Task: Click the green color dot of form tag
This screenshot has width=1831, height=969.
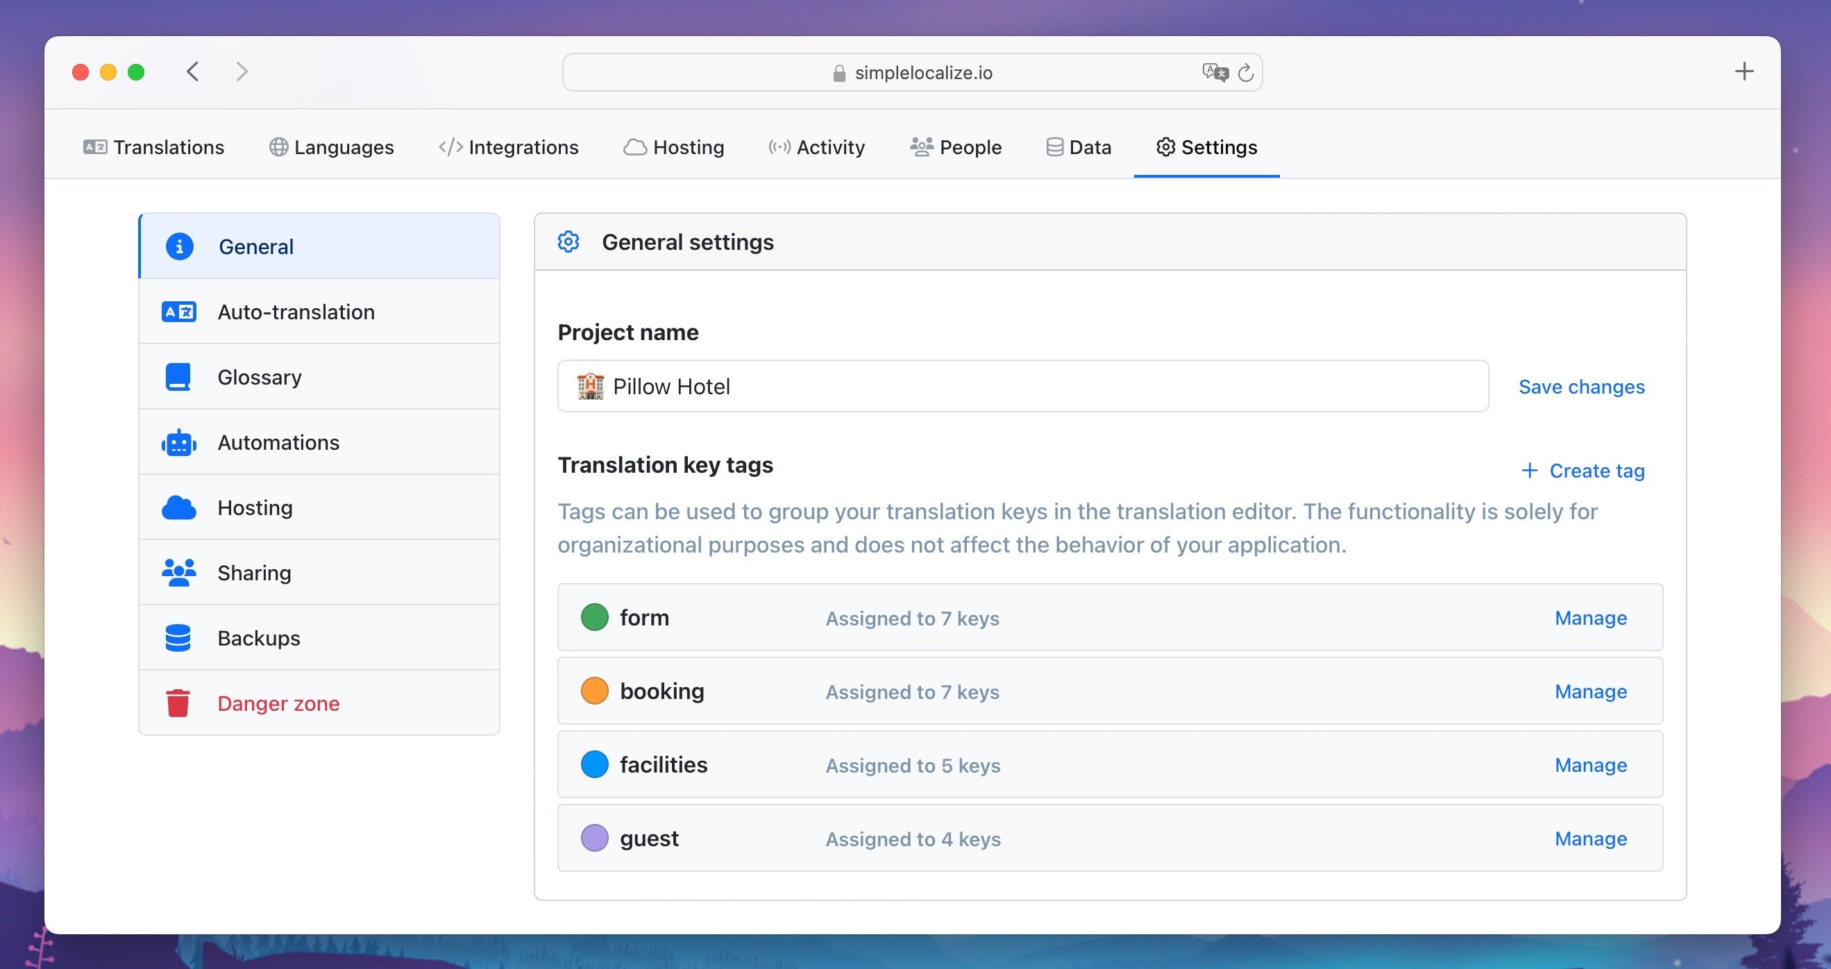Action: click(594, 617)
